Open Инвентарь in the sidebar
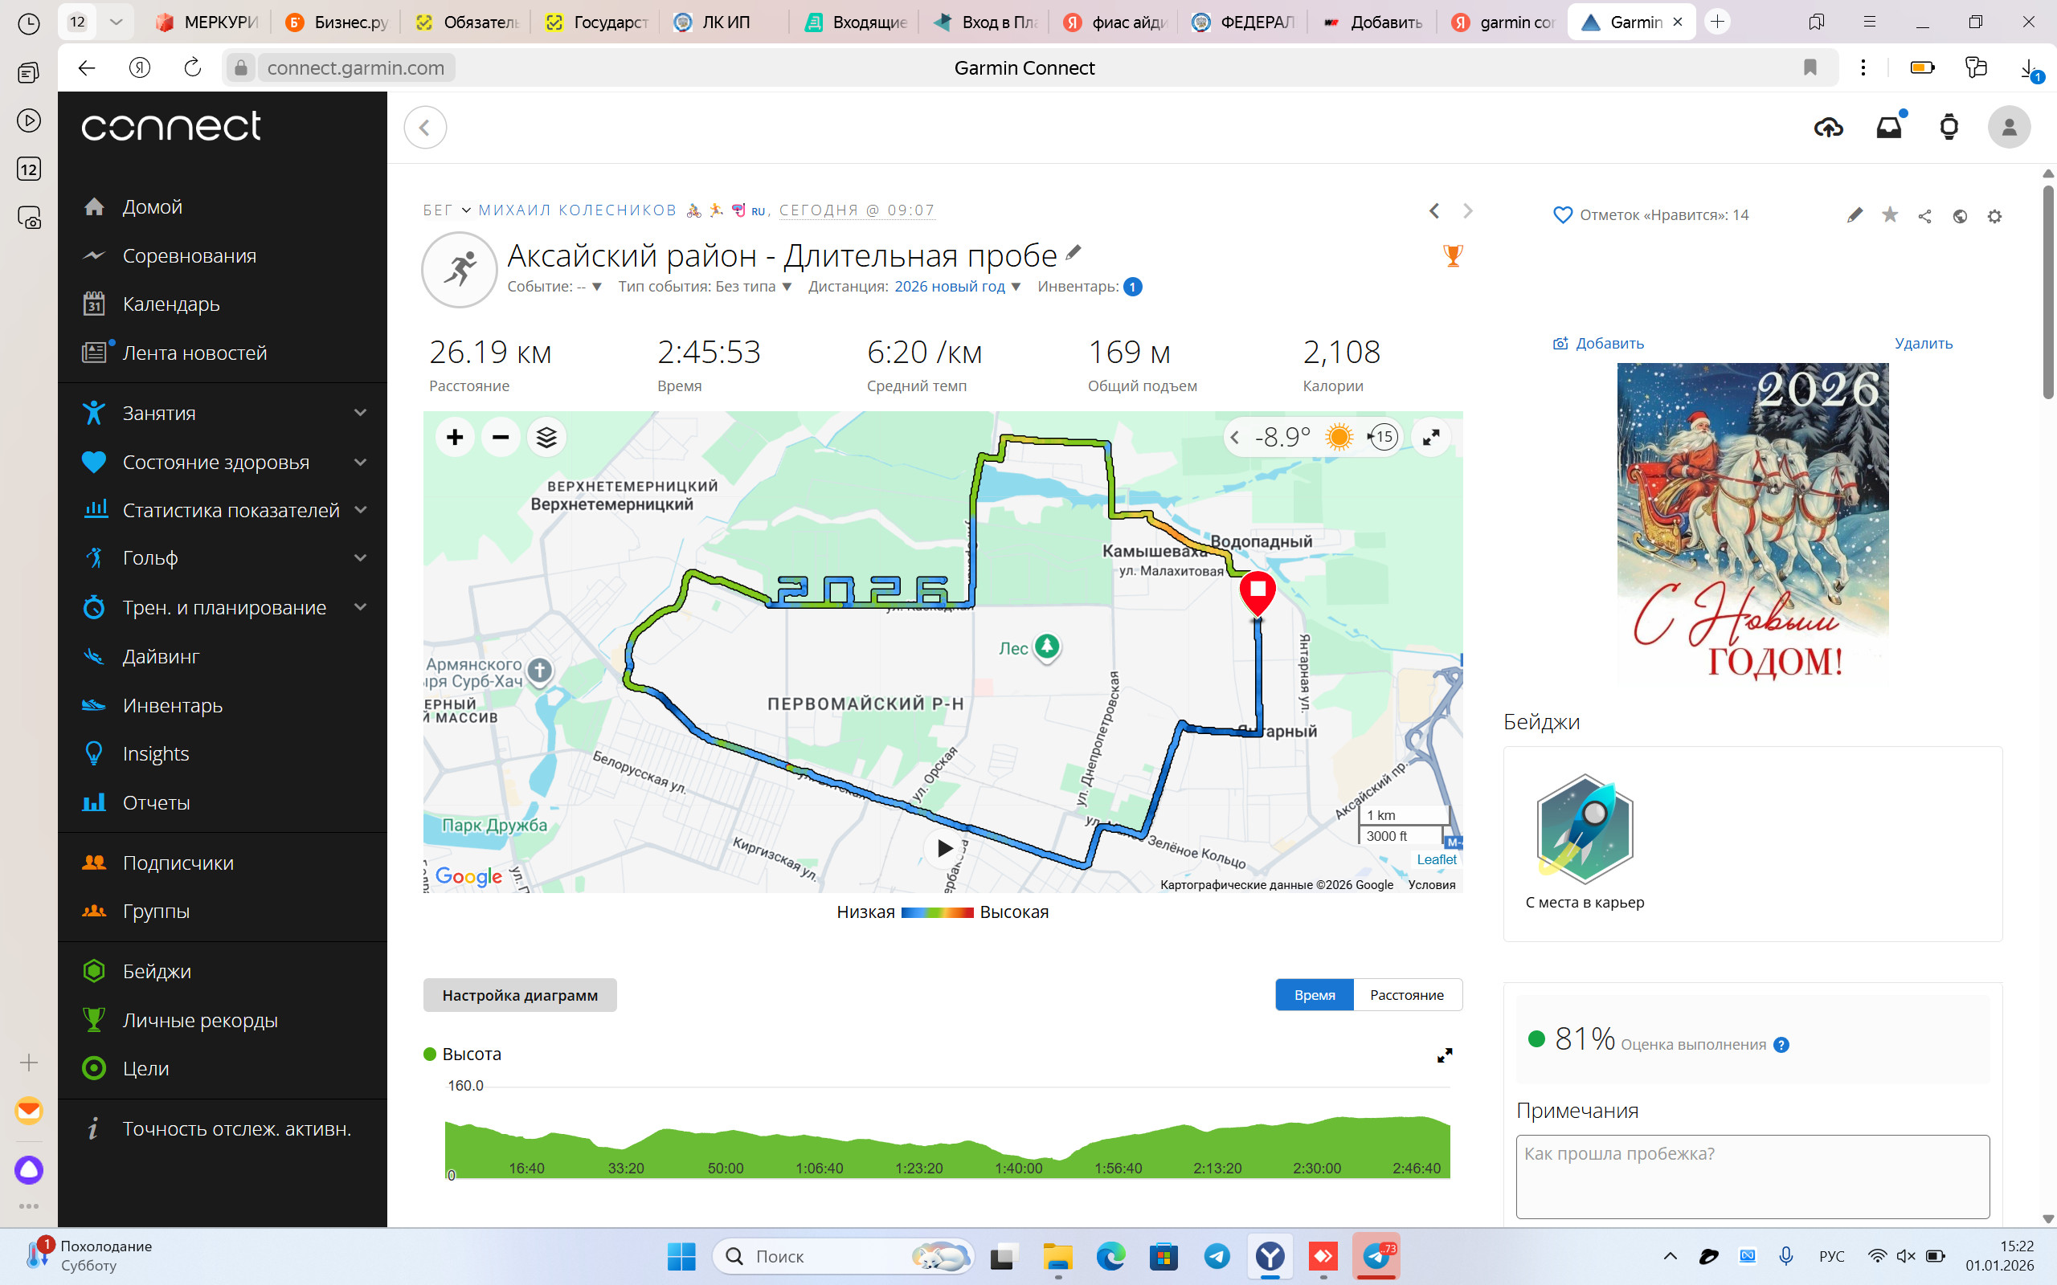2057x1285 pixels. (x=173, y=705)
